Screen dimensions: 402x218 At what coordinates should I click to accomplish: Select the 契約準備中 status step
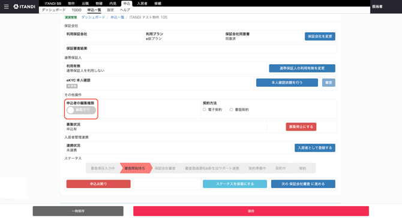click(x=257, y=168)
